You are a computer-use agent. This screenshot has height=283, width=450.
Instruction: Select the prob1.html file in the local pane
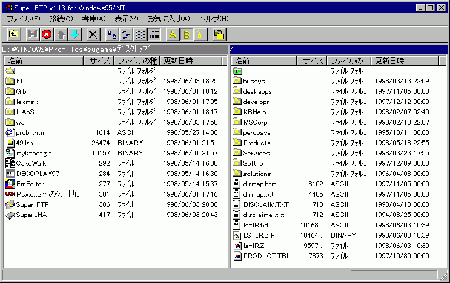point(33,132)
